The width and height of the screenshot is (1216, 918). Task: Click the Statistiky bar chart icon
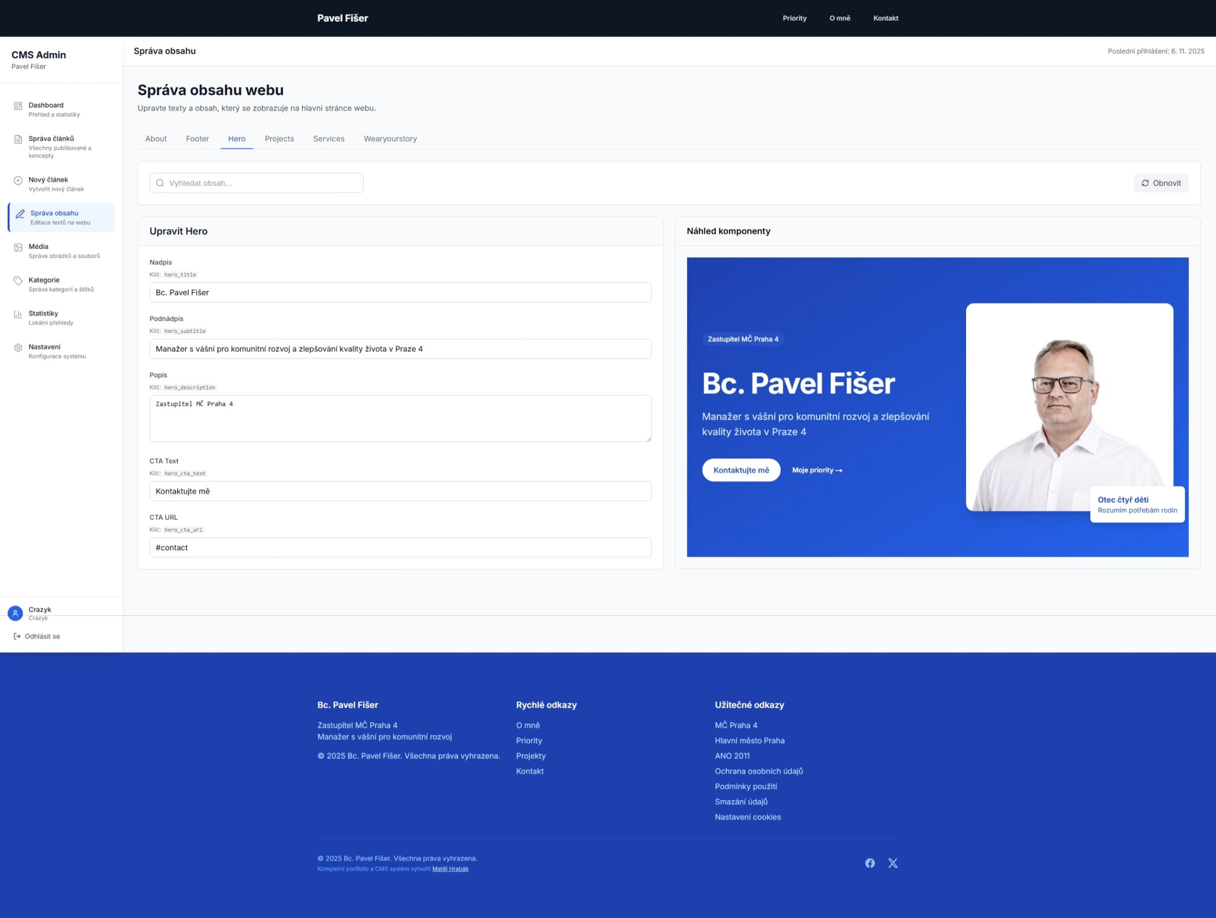pyautogui.click(x=18, y=314)
